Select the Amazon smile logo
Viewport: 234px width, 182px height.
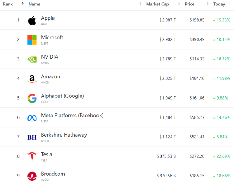32,79
